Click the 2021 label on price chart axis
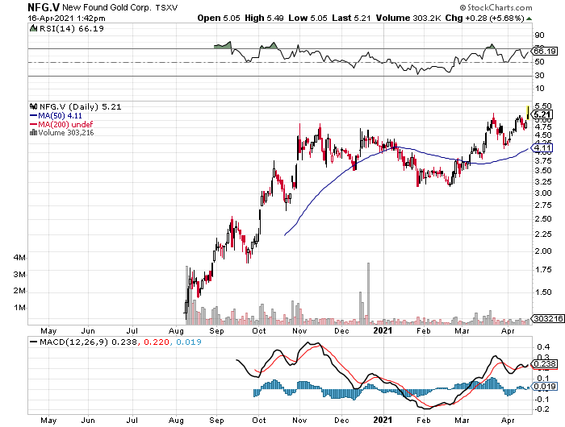Viewport: 565px width, 427px height. coord(383,330)
